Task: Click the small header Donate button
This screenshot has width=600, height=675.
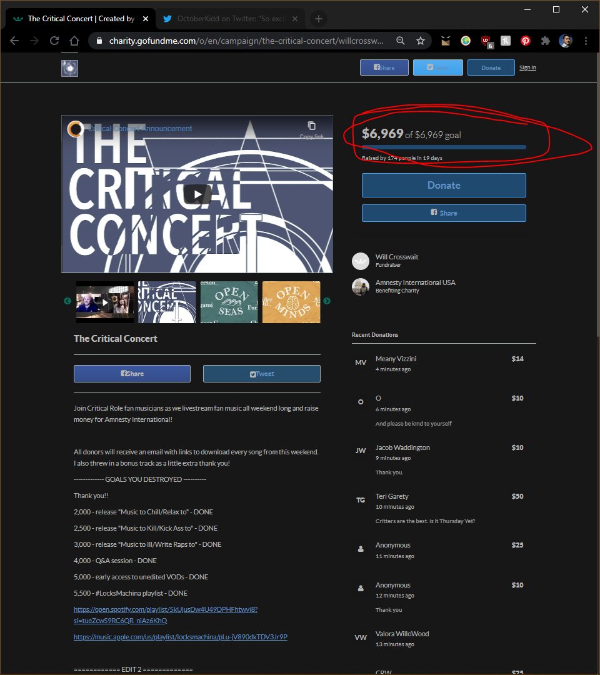Action: [x=491, y=67]
